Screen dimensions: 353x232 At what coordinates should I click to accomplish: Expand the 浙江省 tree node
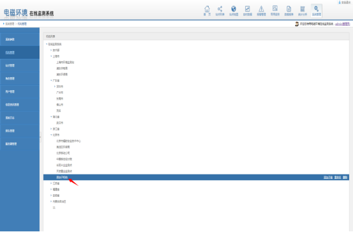(51, 128)
